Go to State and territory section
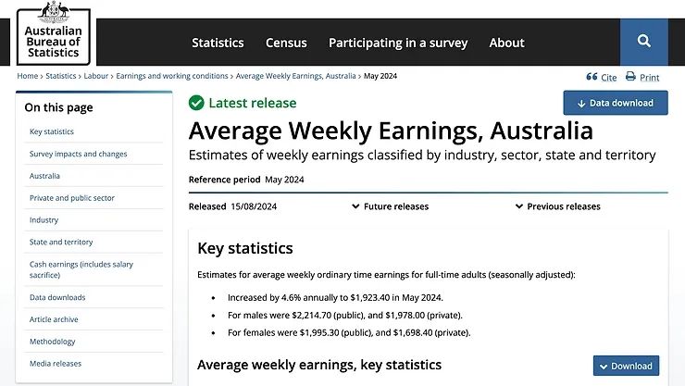 pyautogui.click(x=61, y=243)
